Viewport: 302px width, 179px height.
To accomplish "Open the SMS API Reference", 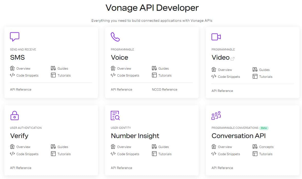I will click(x=21, y=90).
